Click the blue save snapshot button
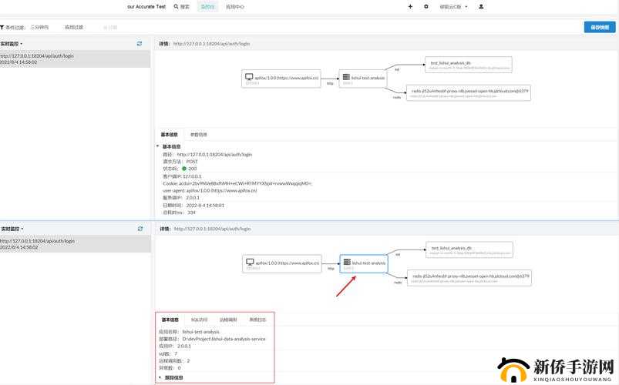 tap(599, 27)
